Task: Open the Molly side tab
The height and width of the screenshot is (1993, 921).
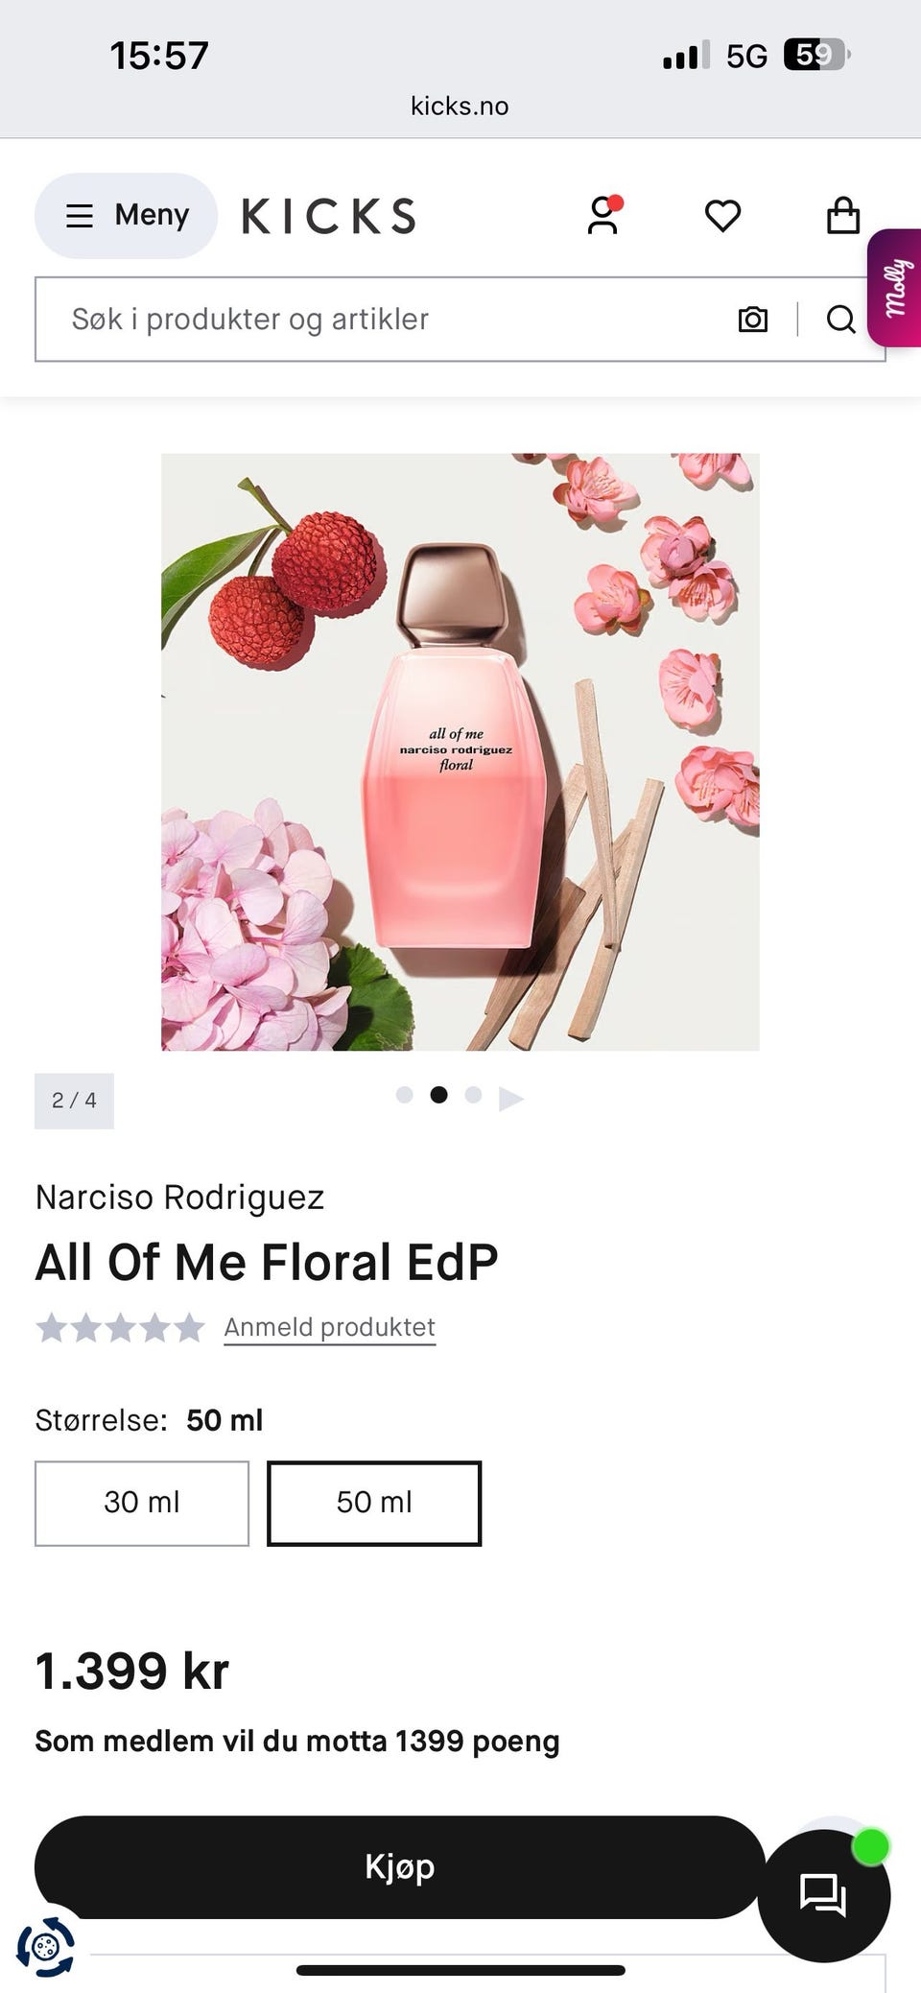Action: 896,288
